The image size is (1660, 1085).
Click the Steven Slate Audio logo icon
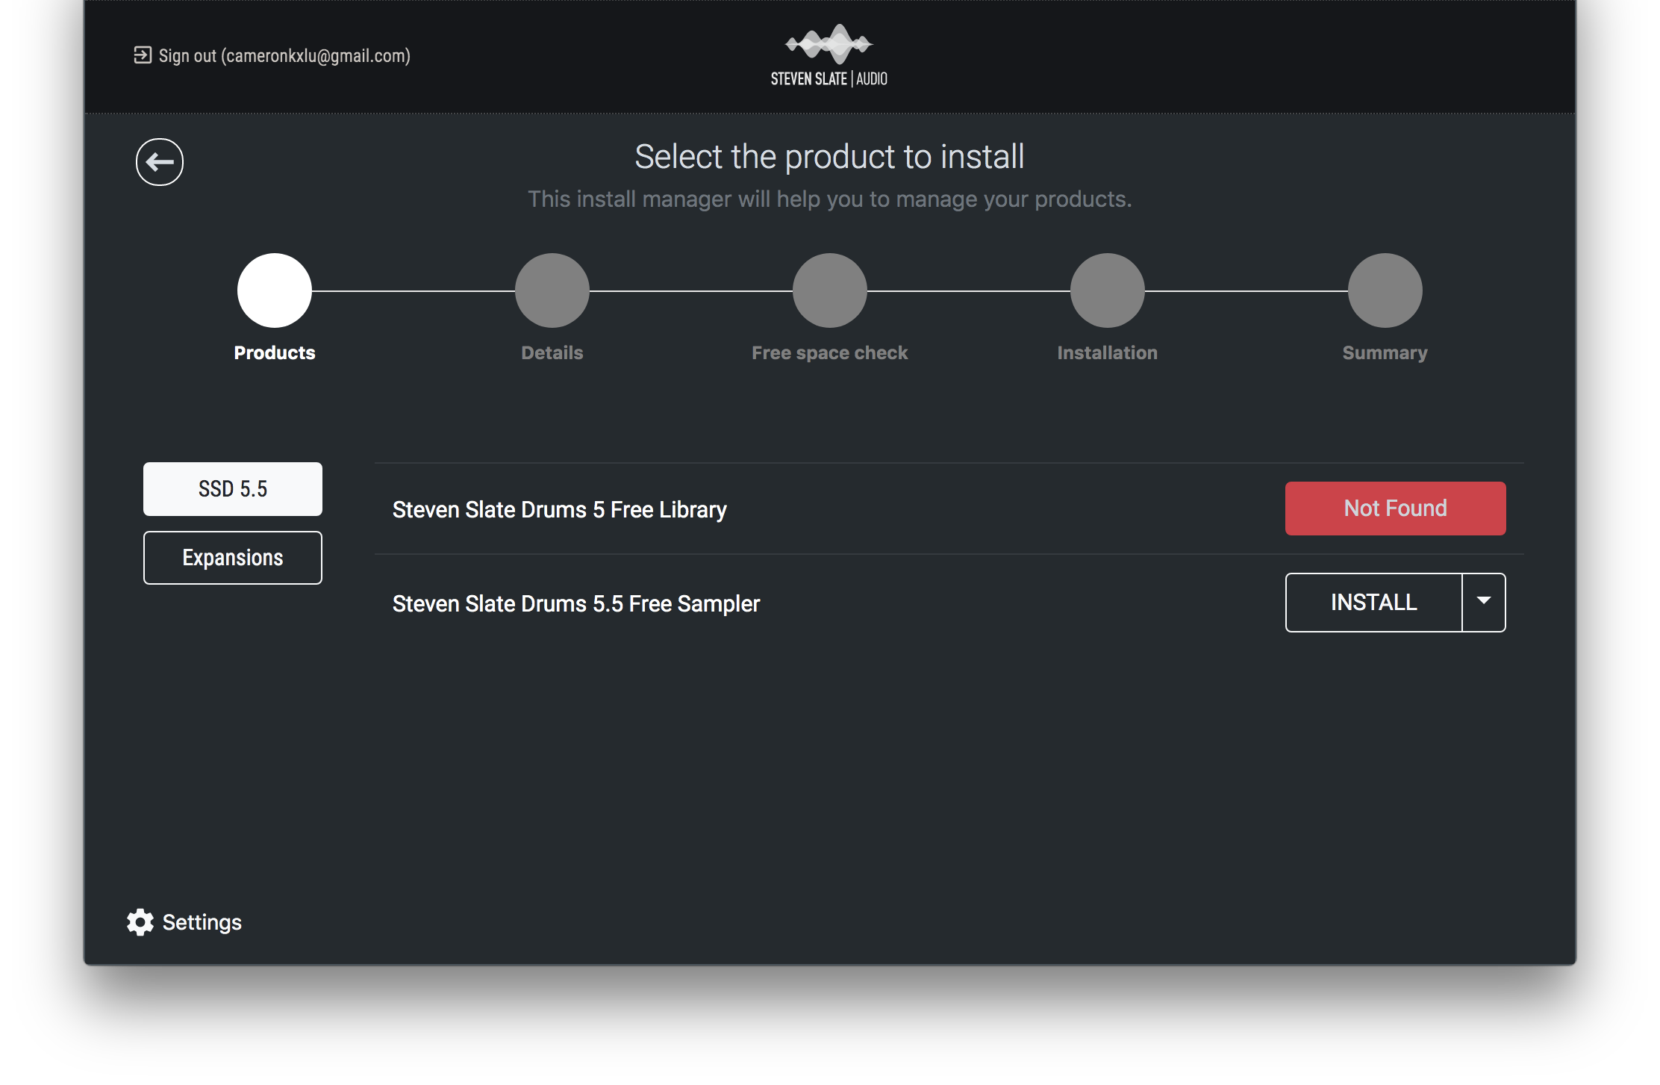830,46
